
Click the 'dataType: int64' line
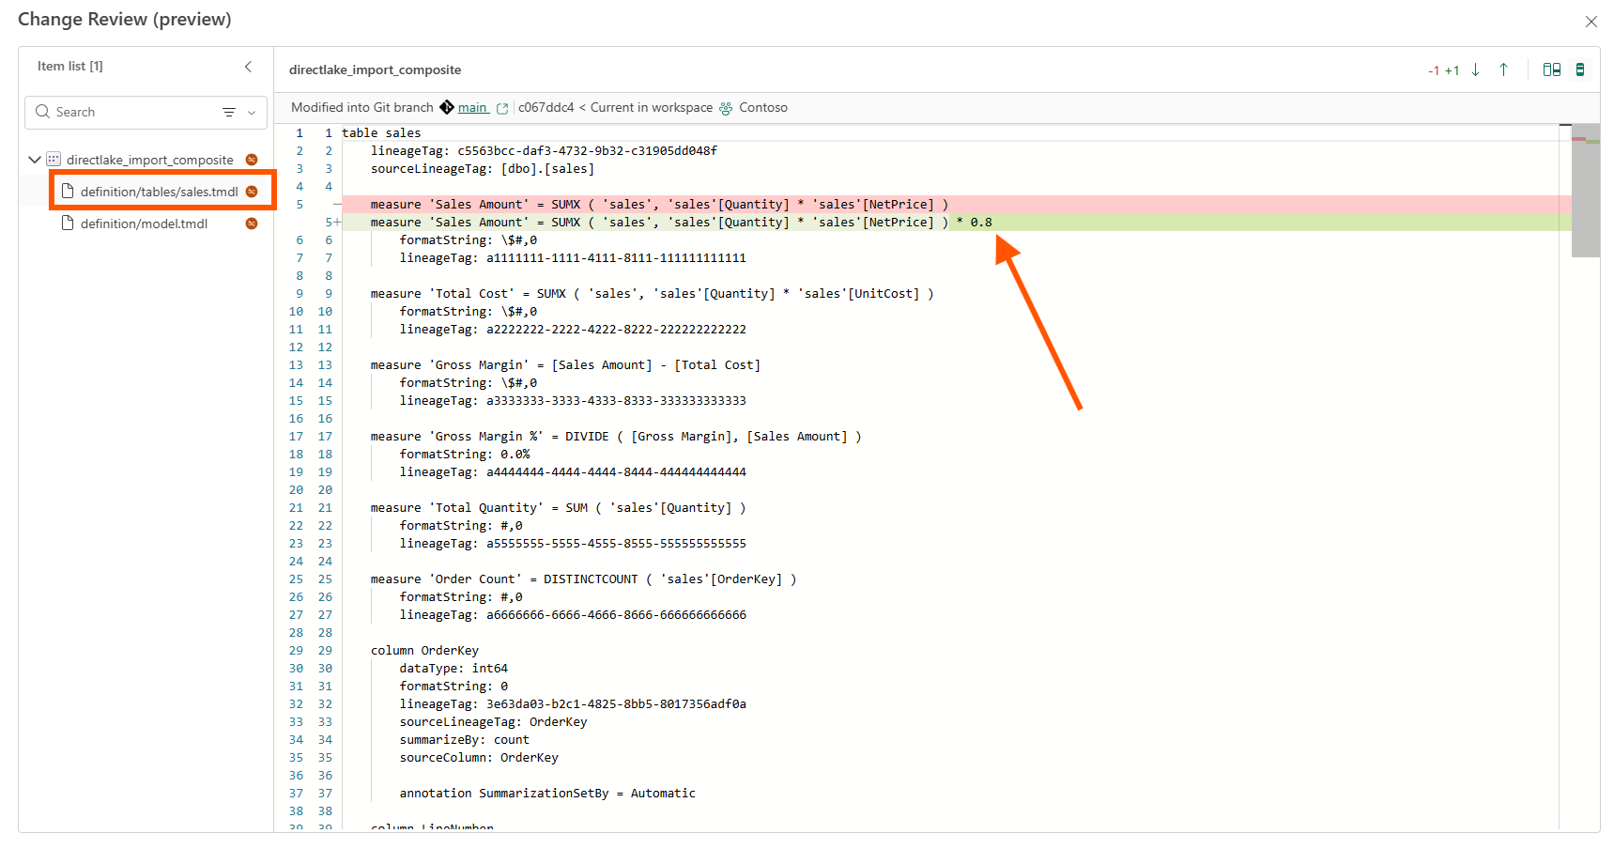(453, 668)
